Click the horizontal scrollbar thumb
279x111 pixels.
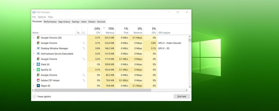[93, 90]
